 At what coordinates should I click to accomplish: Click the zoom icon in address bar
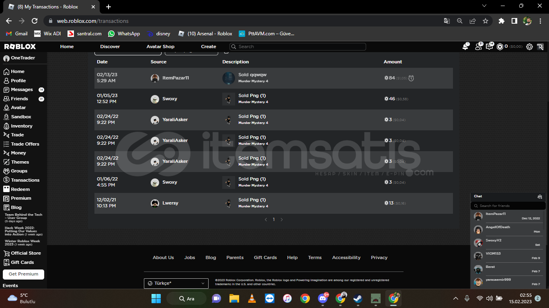coord(460,21)
